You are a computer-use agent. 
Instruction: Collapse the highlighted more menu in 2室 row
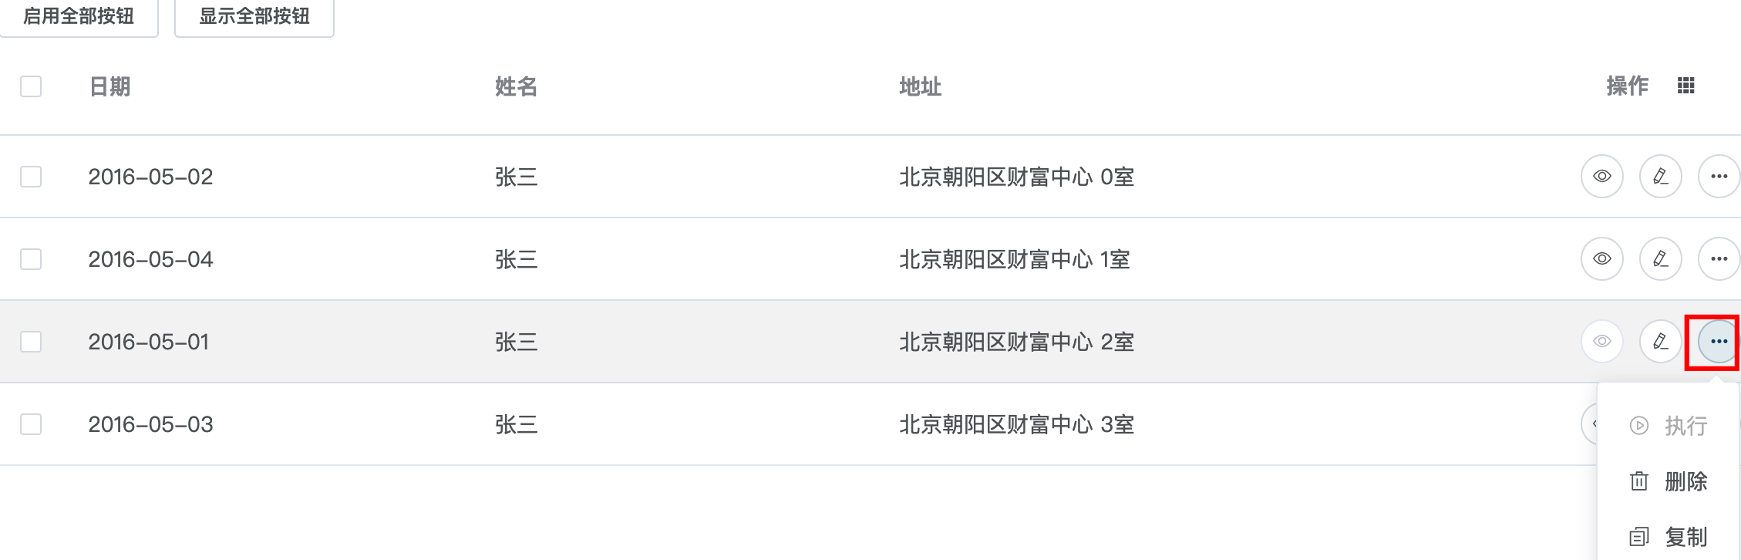coord(1719,342)
